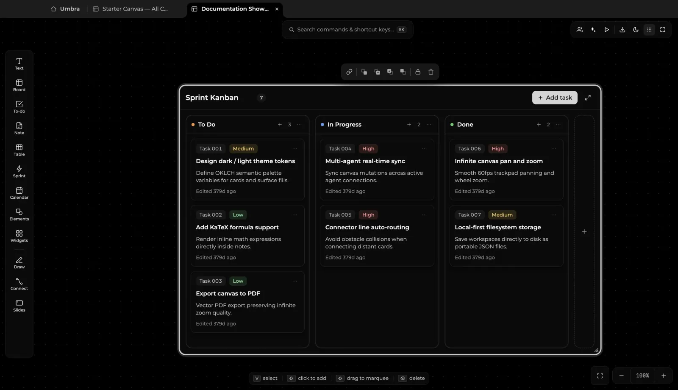The image size is (678, 390).
Task: Expand the Sprint Kanban board
Action: [x=588, y=97]
